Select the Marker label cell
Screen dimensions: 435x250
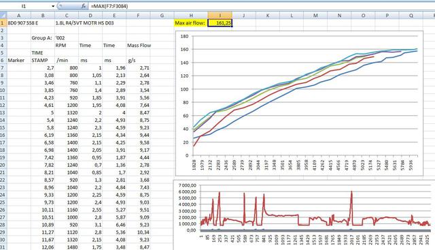click(x=19, y=61)
